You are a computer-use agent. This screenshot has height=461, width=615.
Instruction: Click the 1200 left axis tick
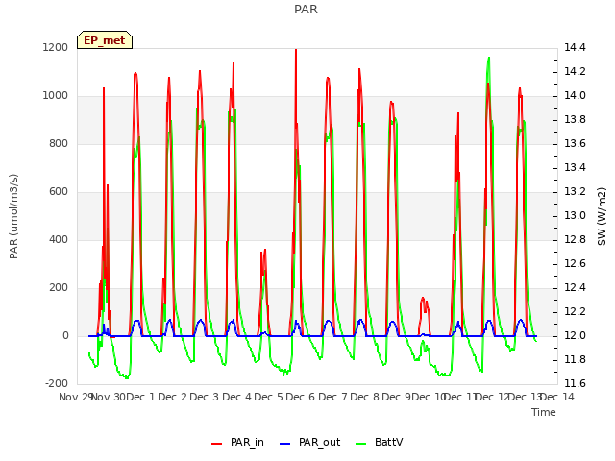click(56, 47)
